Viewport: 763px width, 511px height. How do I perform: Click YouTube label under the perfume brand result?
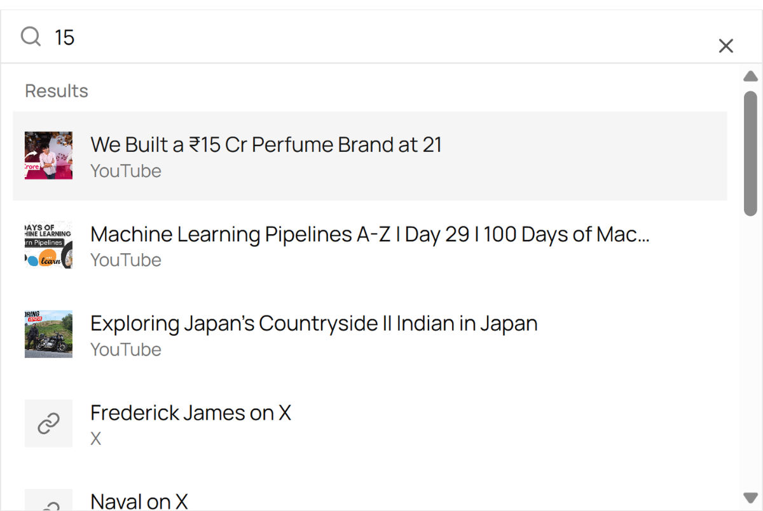(126, 171)
